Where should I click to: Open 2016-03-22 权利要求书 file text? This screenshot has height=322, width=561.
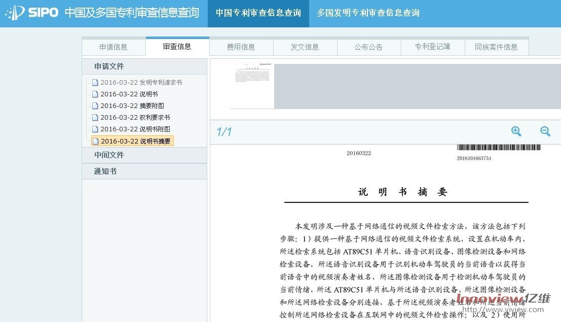[135, 118]
